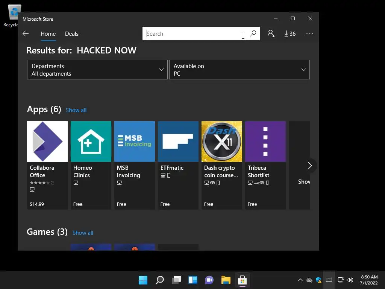Open Windows Start button
Image resolution: width=385 pixels, height=289 pixels.
[x=143, y=280]
